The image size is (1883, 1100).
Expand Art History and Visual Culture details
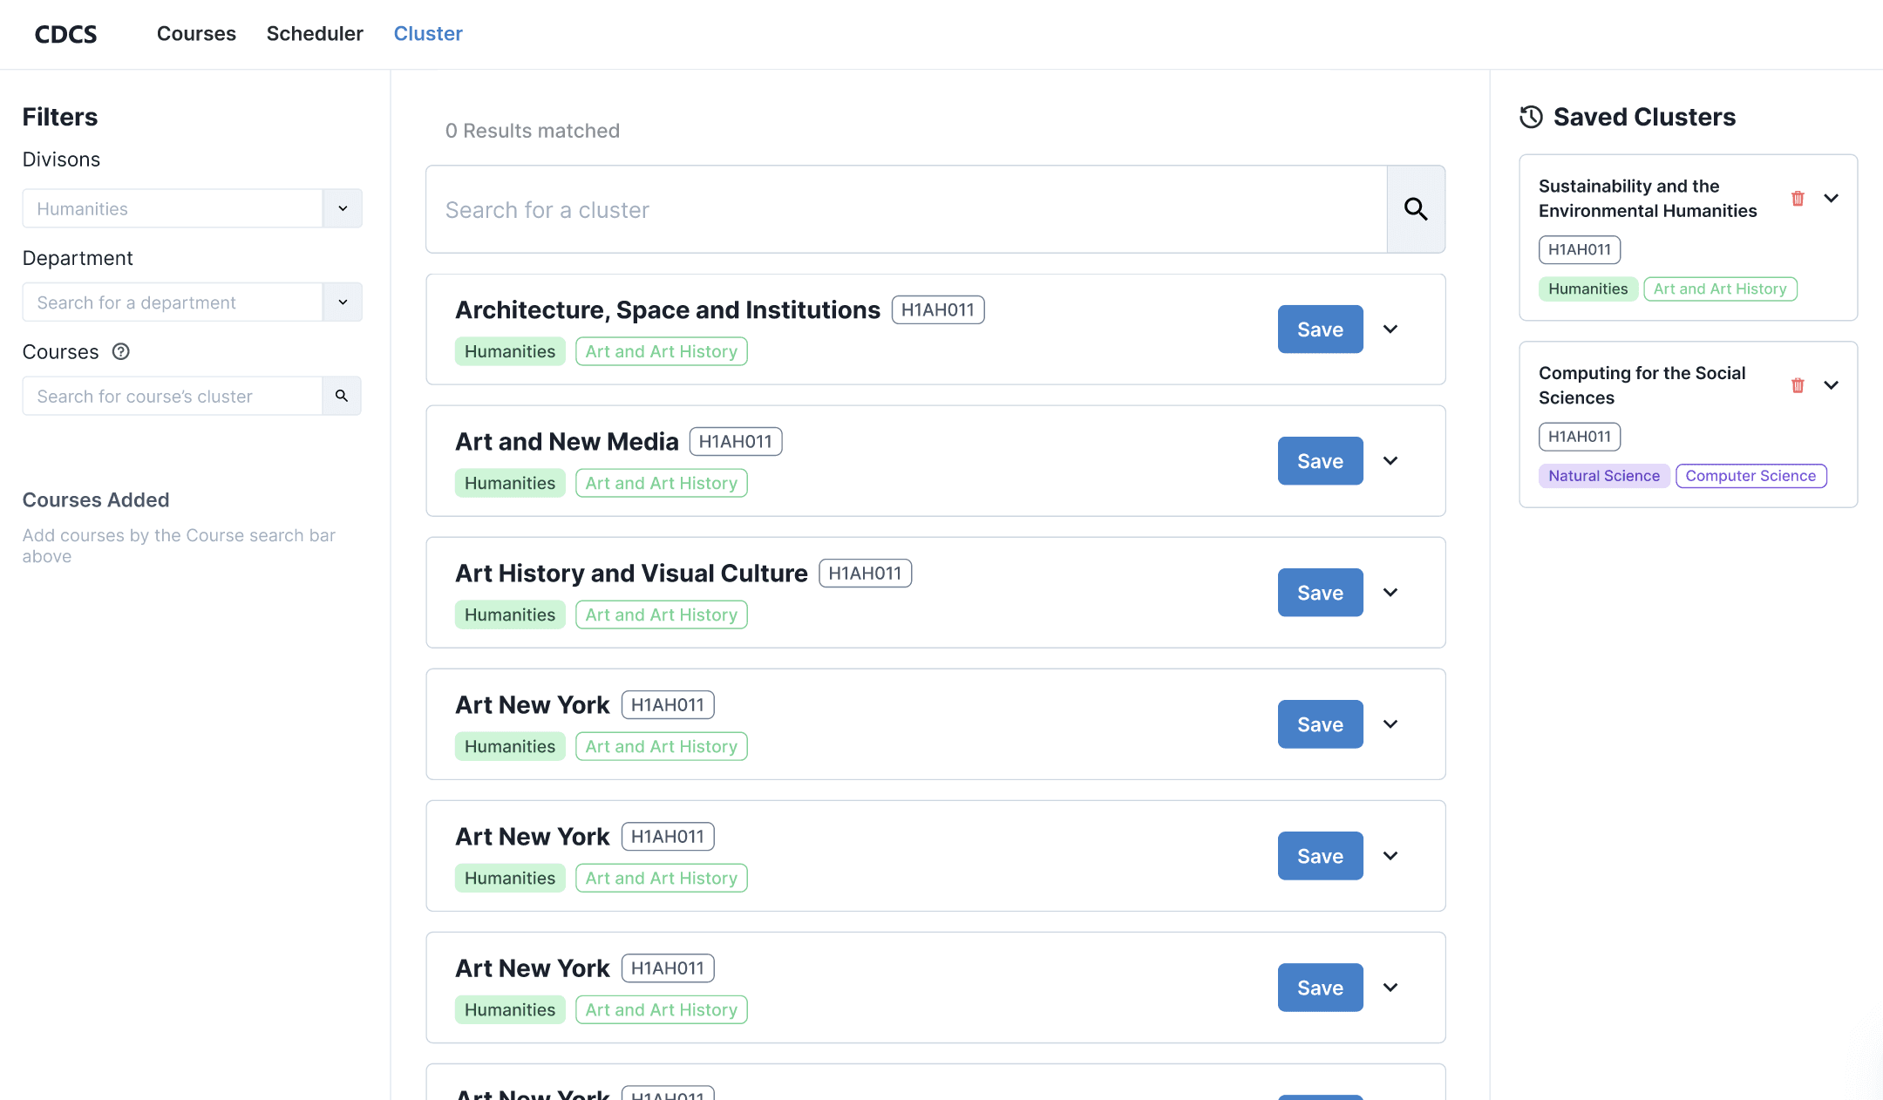[x=1390, y=593]
